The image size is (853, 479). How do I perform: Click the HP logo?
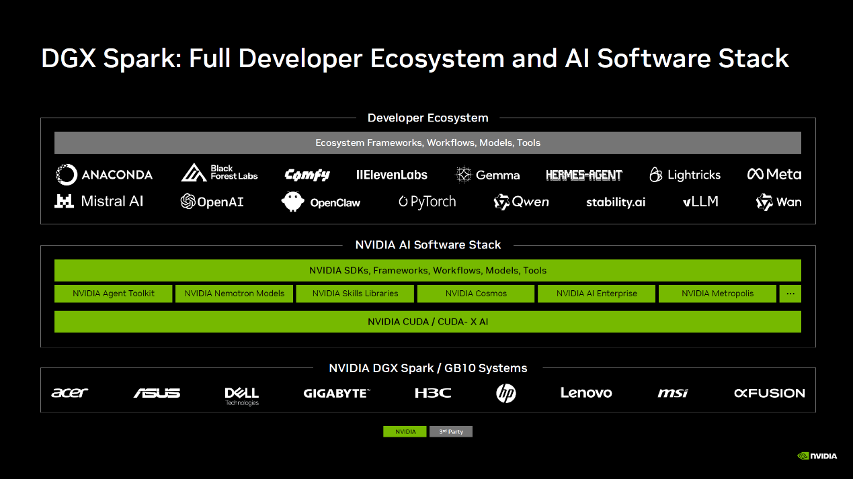(506, 393)
